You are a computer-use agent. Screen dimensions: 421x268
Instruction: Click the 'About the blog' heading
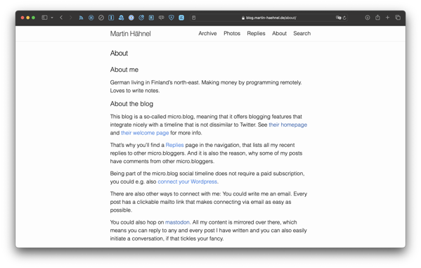tap(131, 104)
